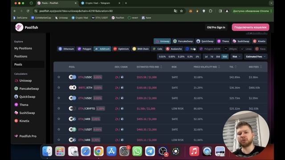This screenshot has width=285, height=160.
Task: Select 1% fee tier filter
Action: coord(197,56)
